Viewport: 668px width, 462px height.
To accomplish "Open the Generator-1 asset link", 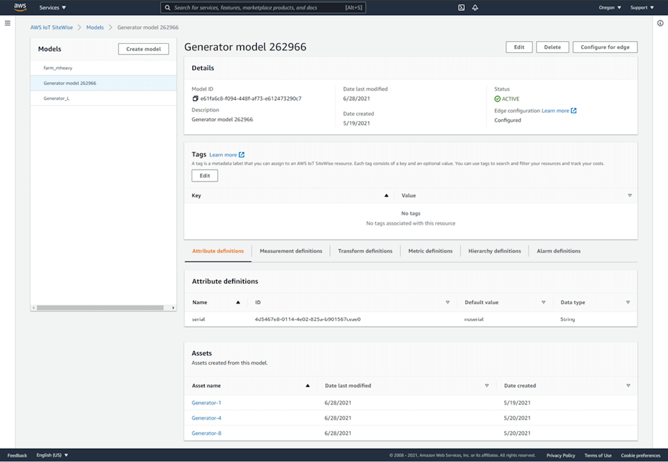I will coord(206,403).
